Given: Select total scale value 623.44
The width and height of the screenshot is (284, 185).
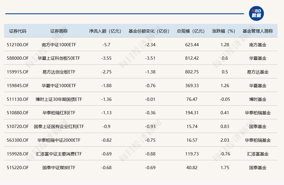Looking at the screenshot, I should point(192,45).
